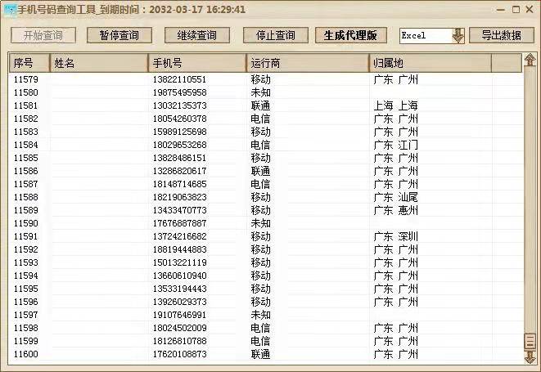
Task: Click 未知 carrier in row 11580
Action: pos(260,92)
